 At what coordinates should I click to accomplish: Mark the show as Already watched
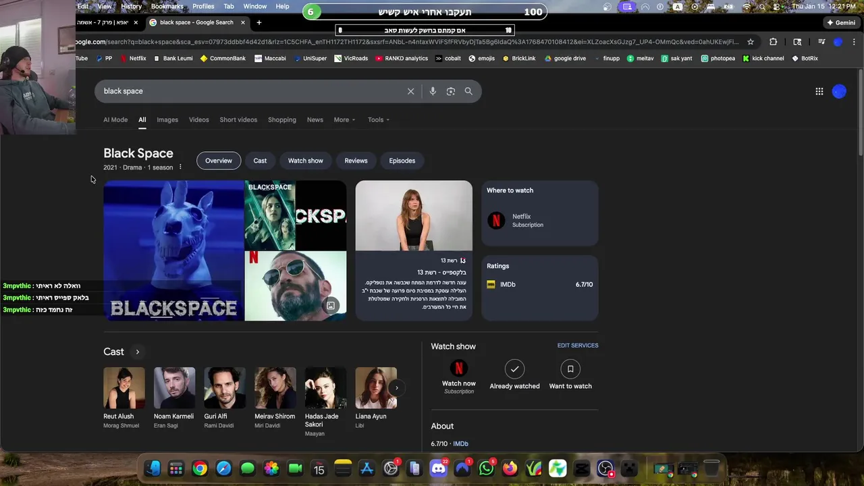pos(514,369)
